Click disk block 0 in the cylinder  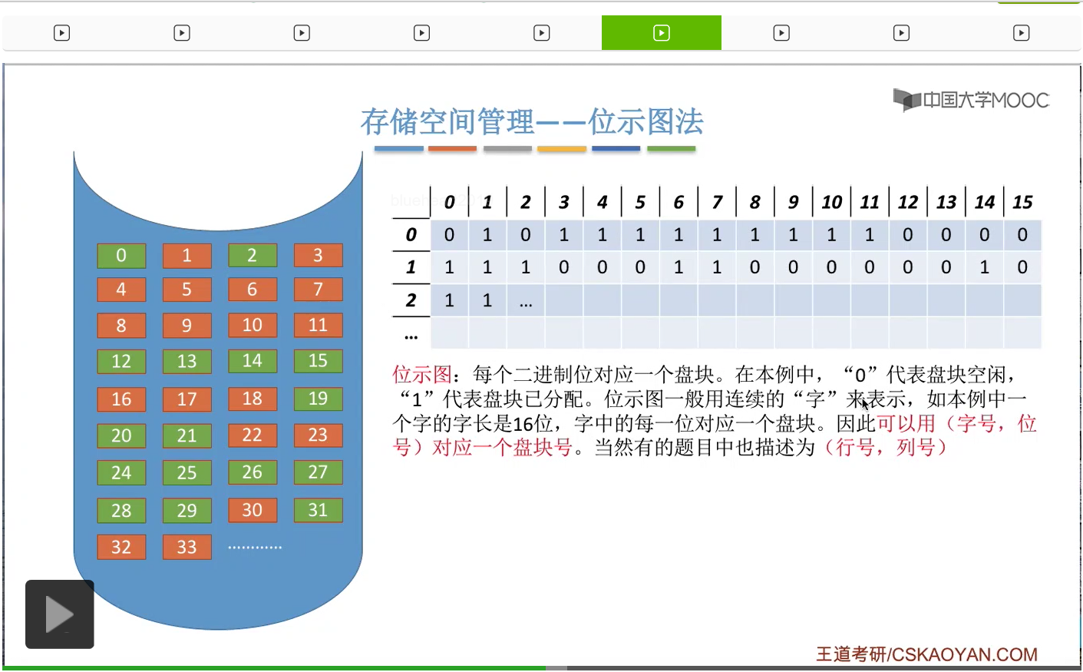[121, 256]
